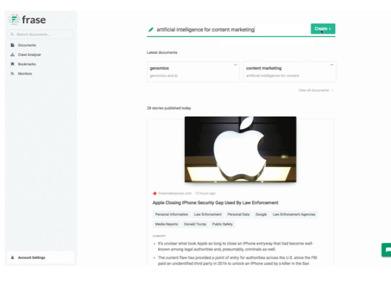The image size is (391, 281).
Task: Click the Monitors feed icon
Action: [x=13, y=74]
